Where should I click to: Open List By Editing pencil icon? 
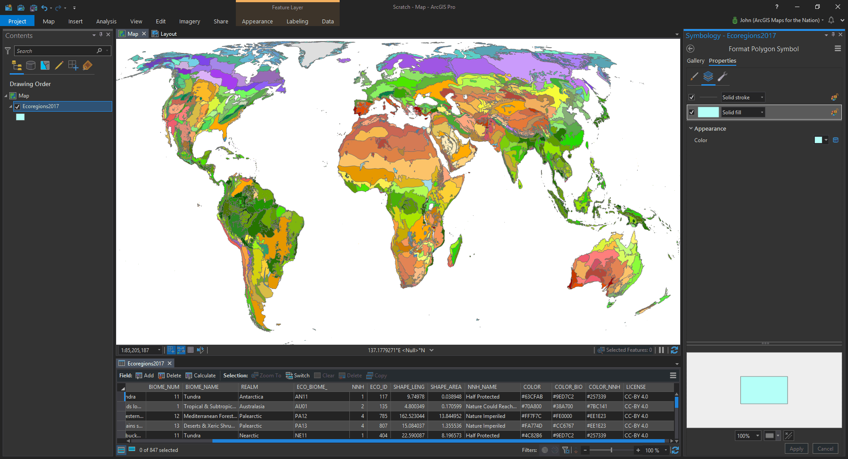click(x=59, y=66)
